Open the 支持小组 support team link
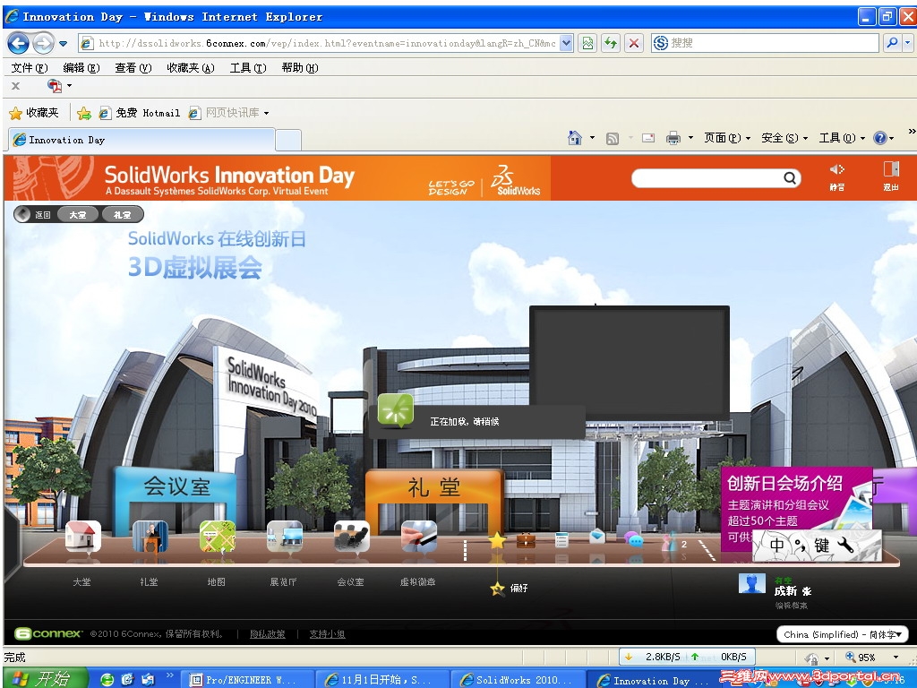This screenshot has height=688, width=917. point(327,633)
